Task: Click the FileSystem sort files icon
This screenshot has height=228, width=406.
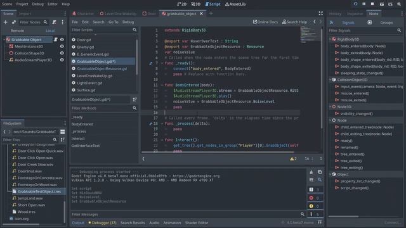Action: coord(62,139)
